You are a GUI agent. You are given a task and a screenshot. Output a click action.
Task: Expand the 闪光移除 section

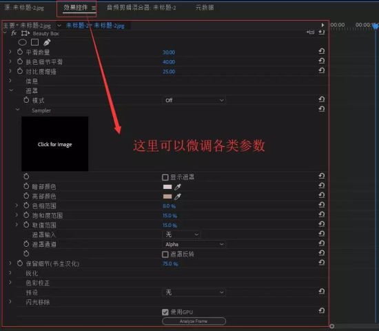click(10, 301)
